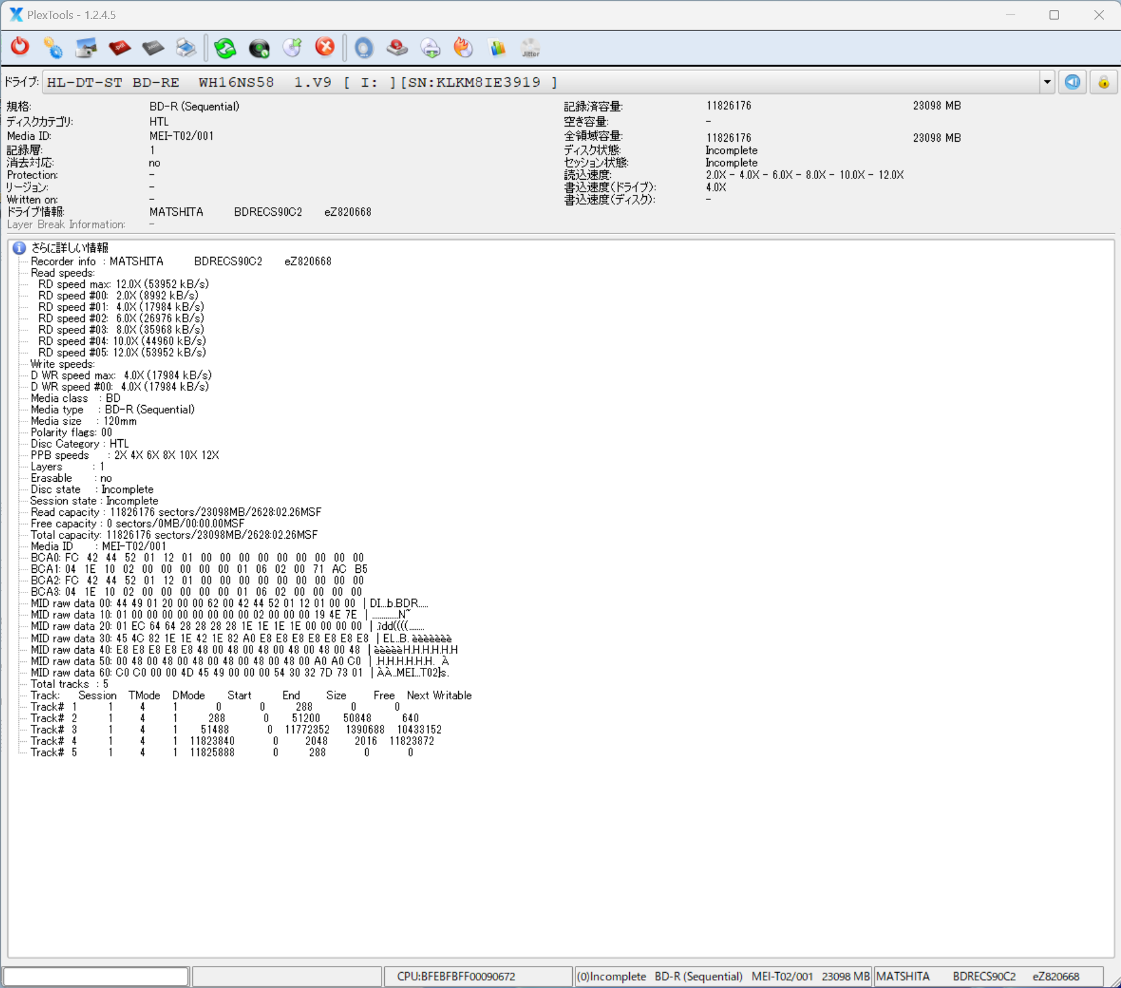Select the Track# 3 row
This screenshot has width=1121, height=988.
pos(236,730)
